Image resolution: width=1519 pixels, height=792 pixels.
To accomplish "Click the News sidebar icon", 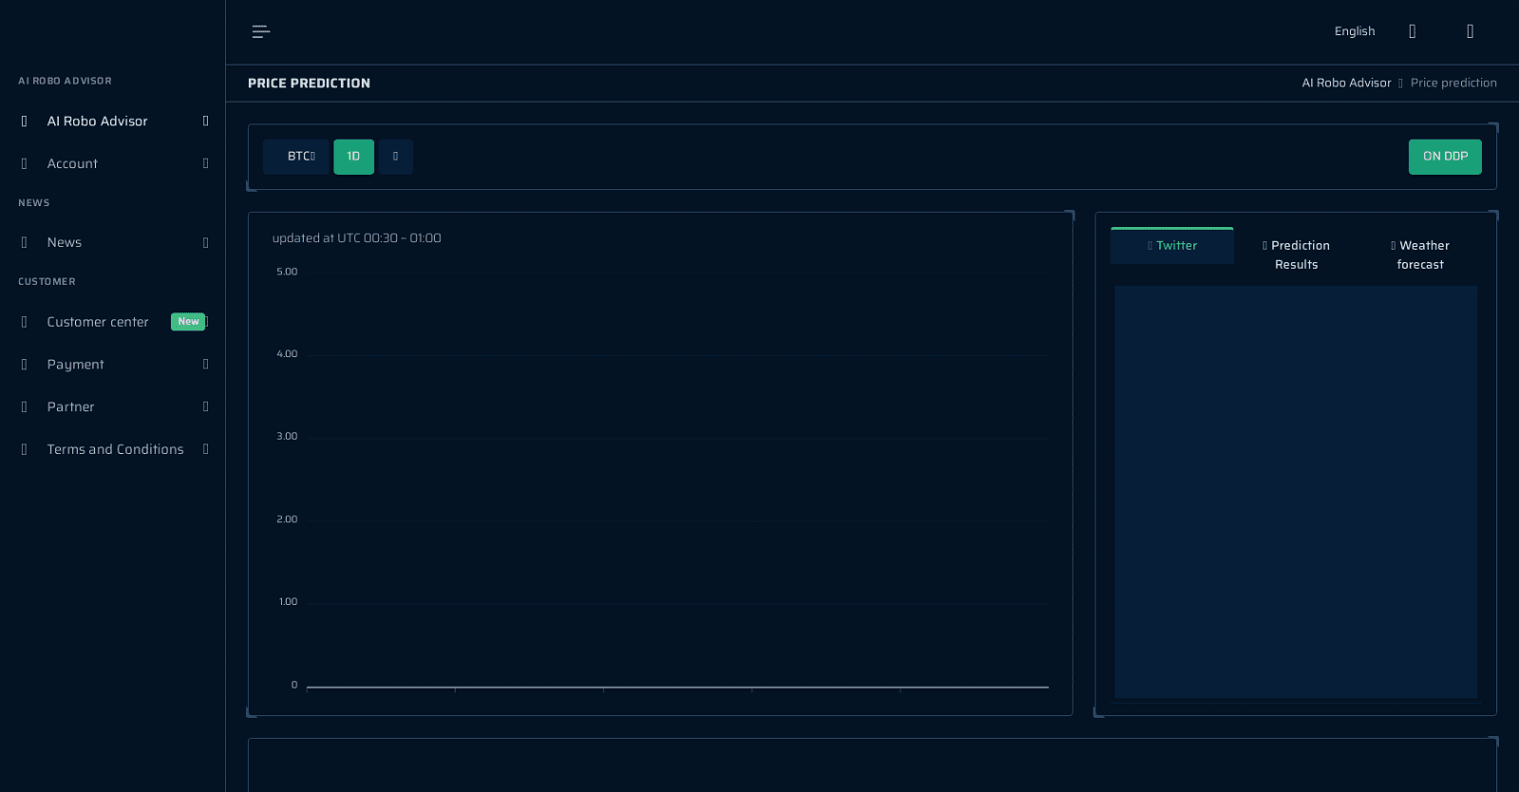I will tap(24, 242).
